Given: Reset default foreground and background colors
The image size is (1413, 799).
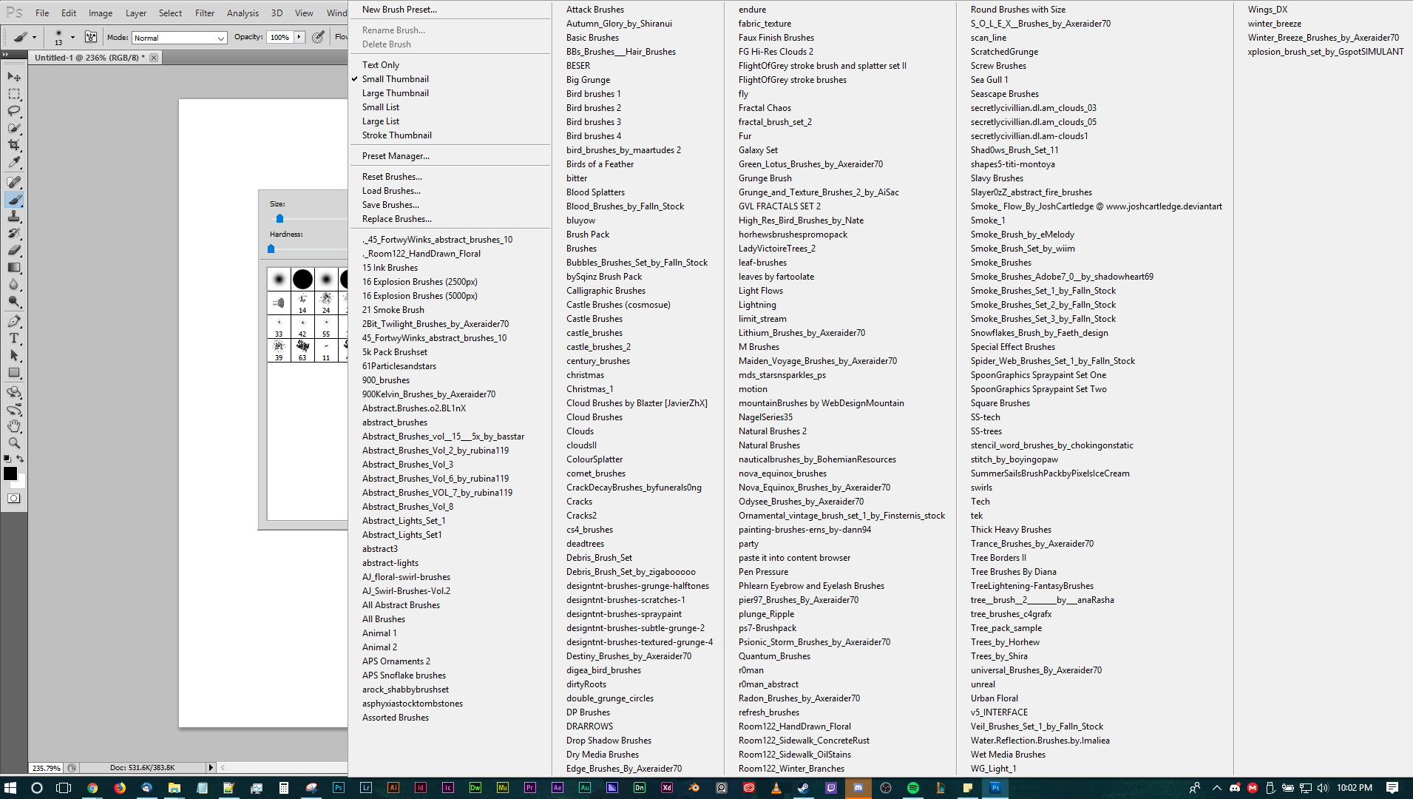Looking at the screenshot, I should [7, 459].
